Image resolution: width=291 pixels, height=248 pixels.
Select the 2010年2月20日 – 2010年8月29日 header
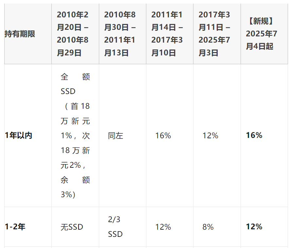73,34
